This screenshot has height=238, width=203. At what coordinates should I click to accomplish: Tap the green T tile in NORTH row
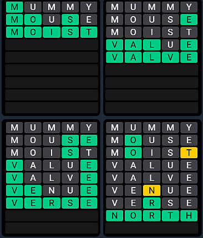coord(170,216)
